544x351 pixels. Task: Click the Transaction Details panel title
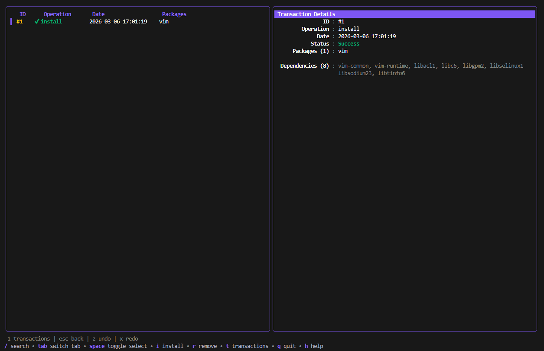[306, 14]
